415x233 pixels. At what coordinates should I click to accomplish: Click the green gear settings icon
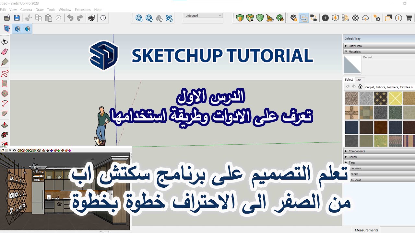(x=280, y=18)
